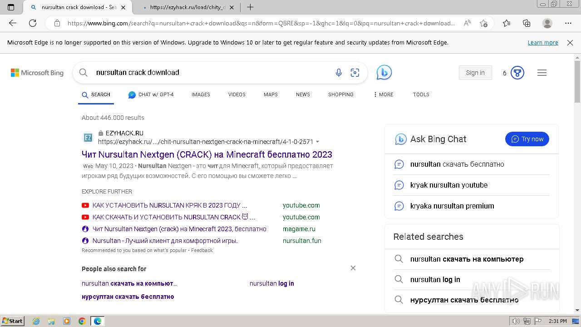Select нурсултан скачать бесплатно bold suggestion
This screenshot has width=581, height=327.
pyautogui.click(x=128, y=297)
